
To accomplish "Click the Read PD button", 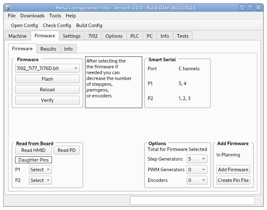I will [67, 150].
